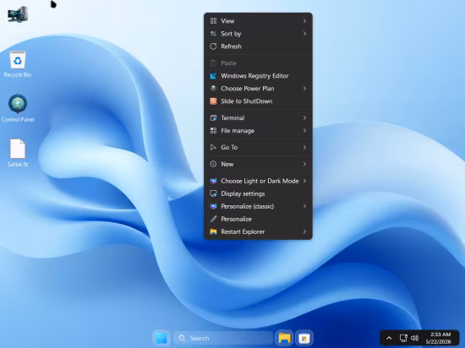465x348 pixels.
Task: Click the Choose Power Plan icon
Action: pos(213,88)
